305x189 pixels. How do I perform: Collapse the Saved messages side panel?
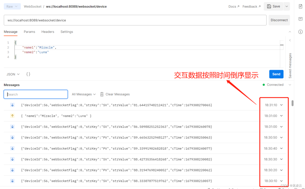tap(290, 40)
